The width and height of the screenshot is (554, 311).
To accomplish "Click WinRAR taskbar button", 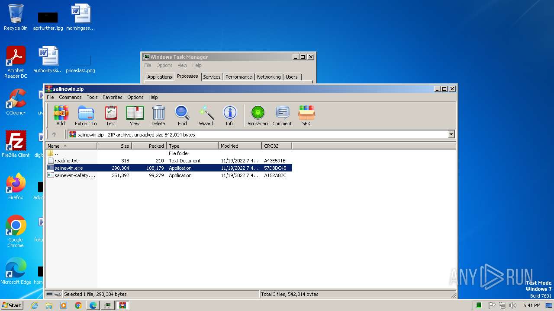I will [x=122, y=305].
